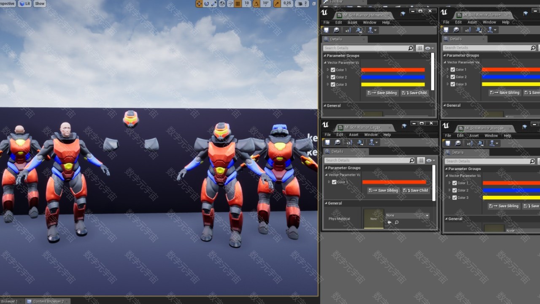Select the translate gizmo tool in viewport
Viewport: 540px width, 304px height.
coord(199,3)
